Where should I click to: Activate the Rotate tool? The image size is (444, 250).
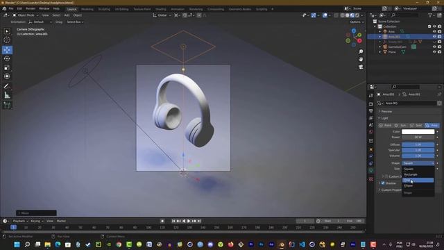(x=7, y=58)
